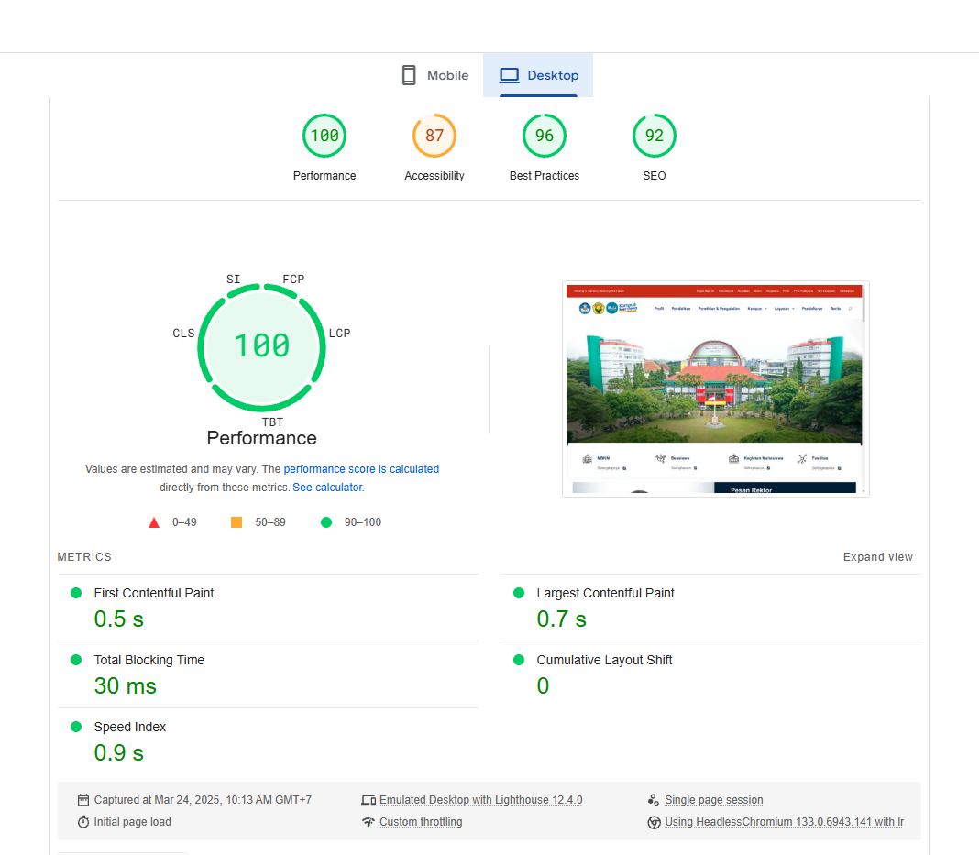Click the calendar icon beside the capture date

point(83,800)
